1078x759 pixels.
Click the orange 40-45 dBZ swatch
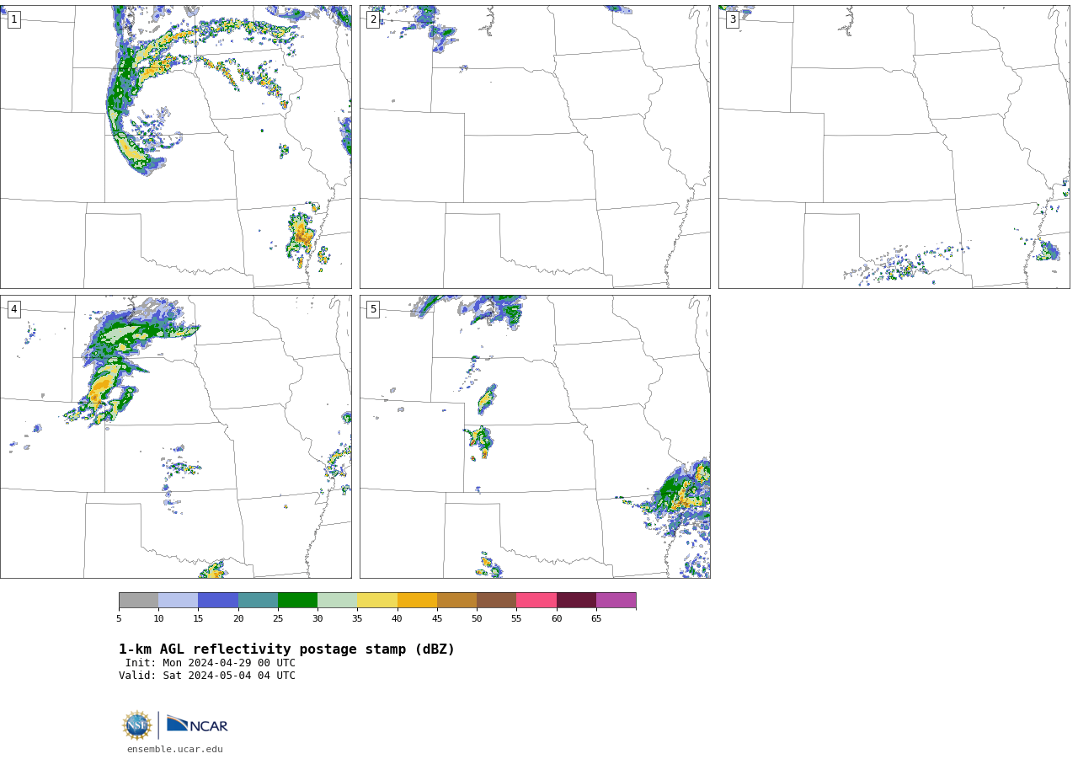(417, 601)
